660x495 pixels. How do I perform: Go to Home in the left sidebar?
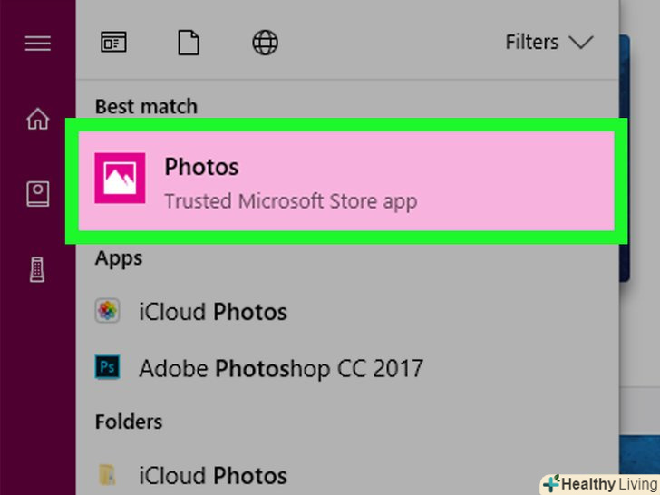(x=37, y=119)
